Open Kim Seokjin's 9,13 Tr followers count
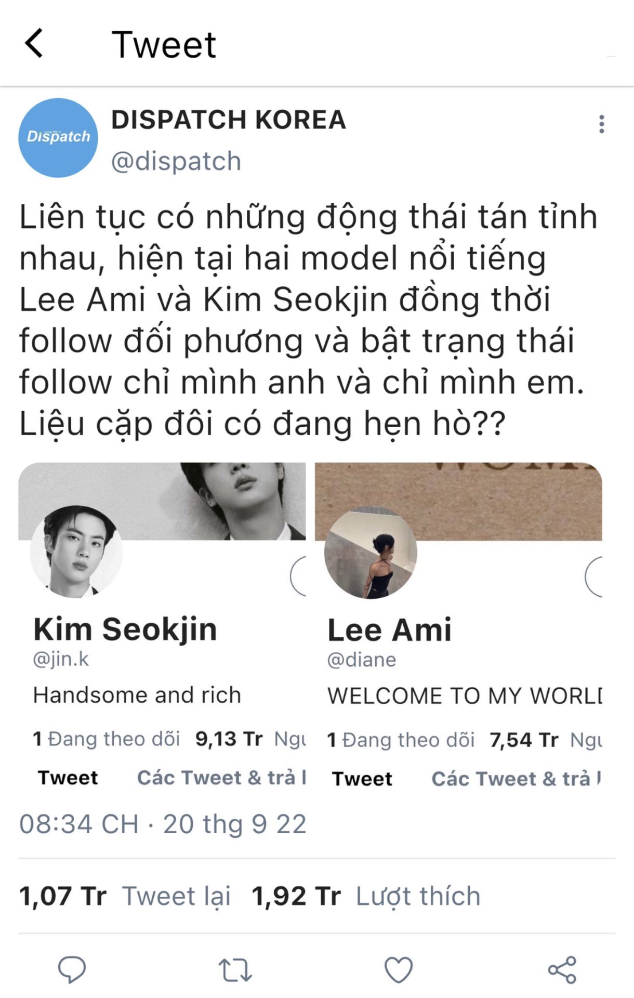Screen dimensions: 634x998 click(x=250, y=739)
